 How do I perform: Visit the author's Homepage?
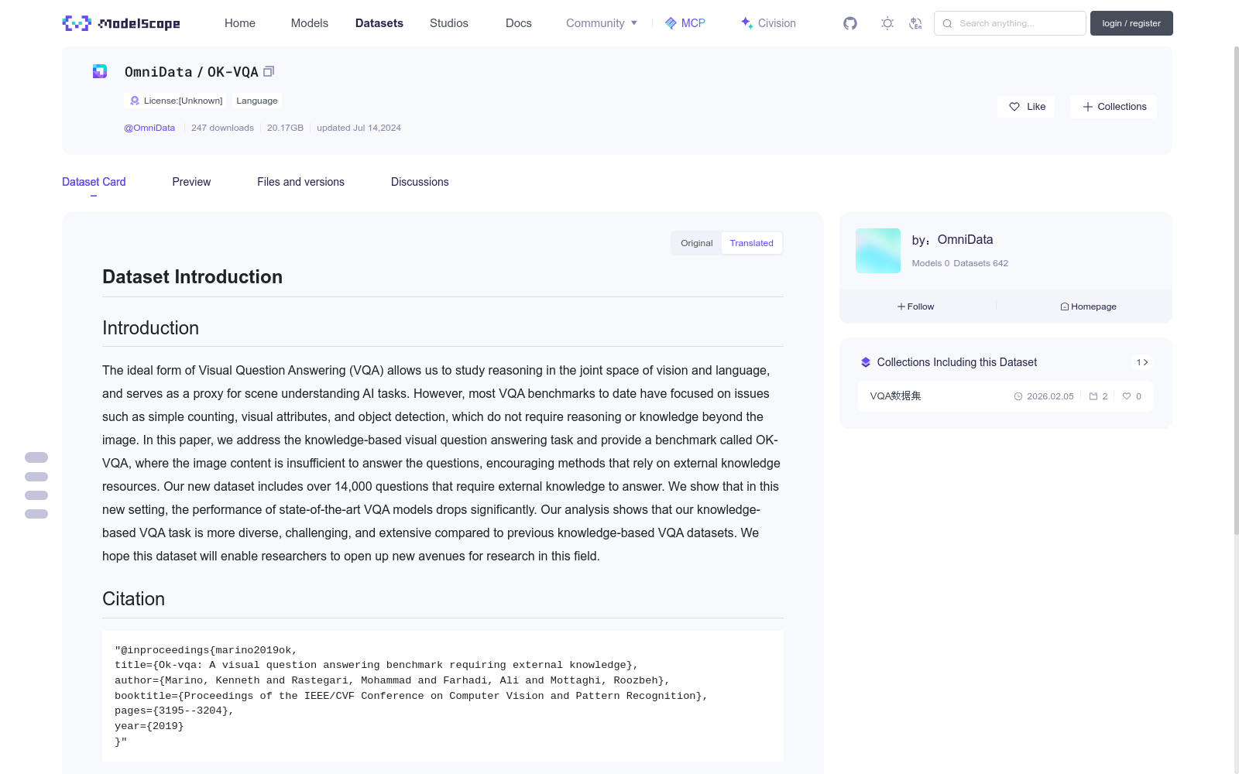pyautogui.click(x=1088, y=307)
